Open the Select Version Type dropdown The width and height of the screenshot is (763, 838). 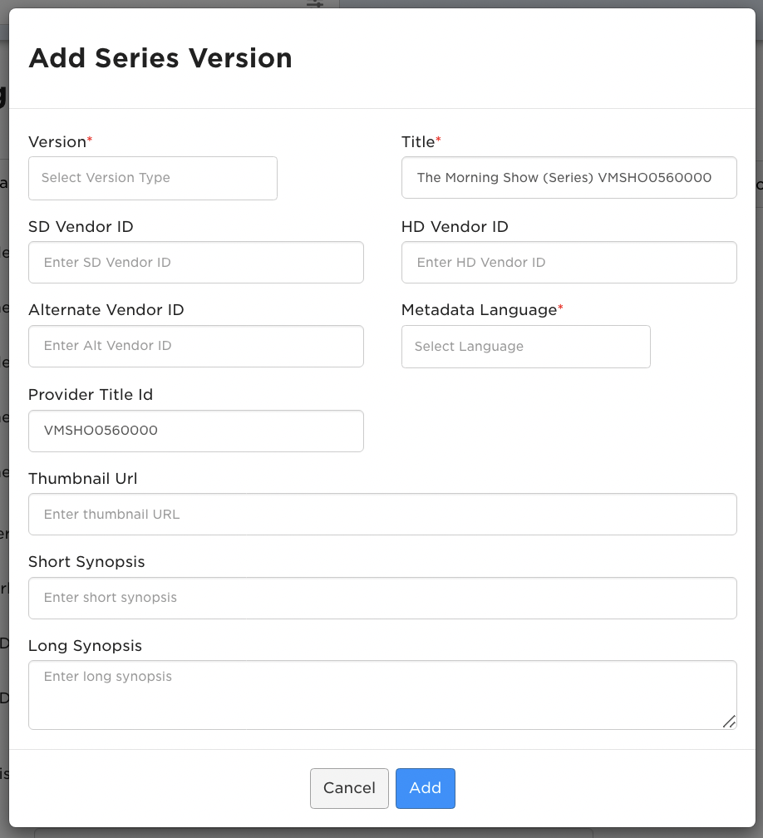click(153, 178)
